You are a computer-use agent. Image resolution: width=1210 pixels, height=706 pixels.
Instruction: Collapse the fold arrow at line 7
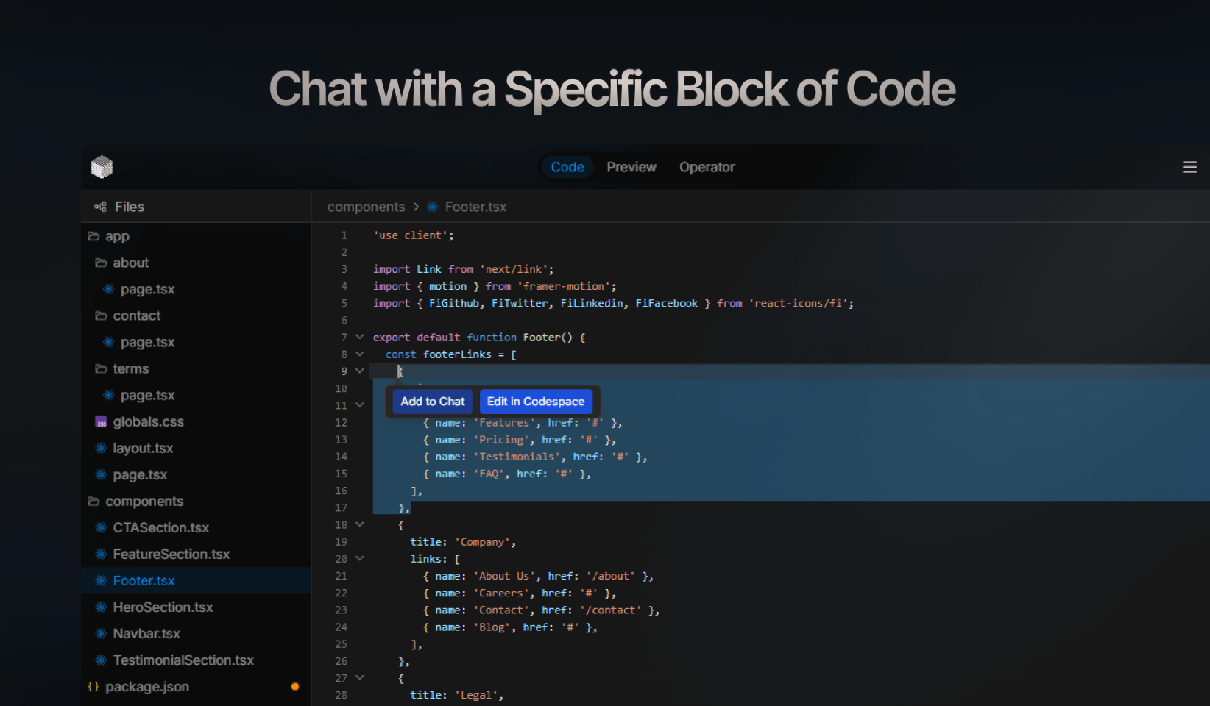click(x=360, y=337)
